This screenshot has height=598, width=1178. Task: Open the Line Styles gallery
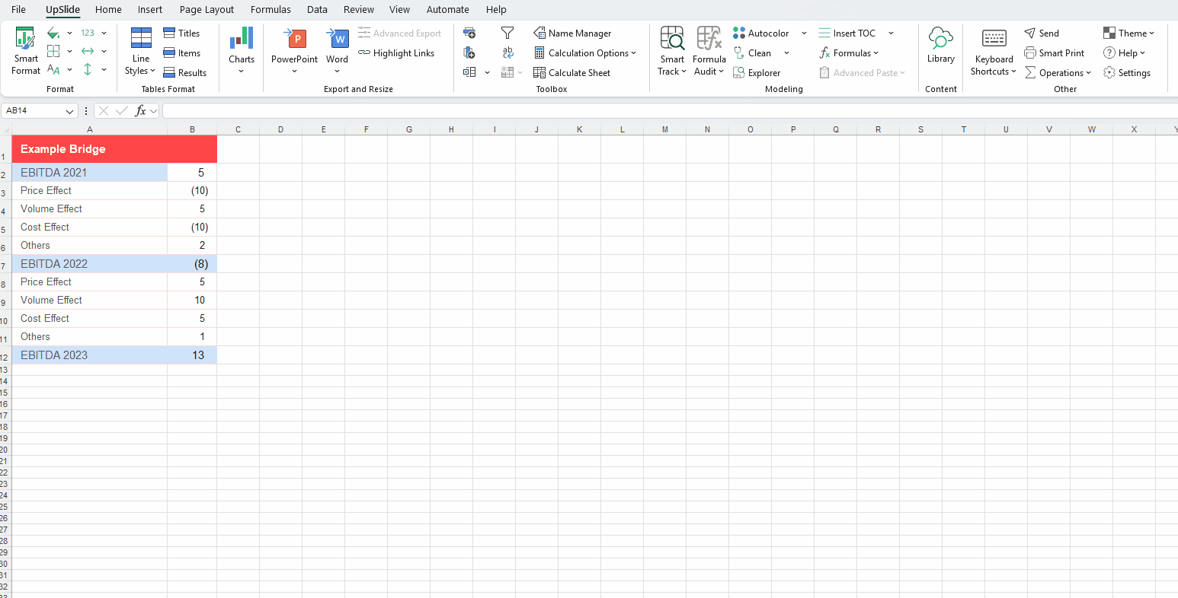point(141,52)
